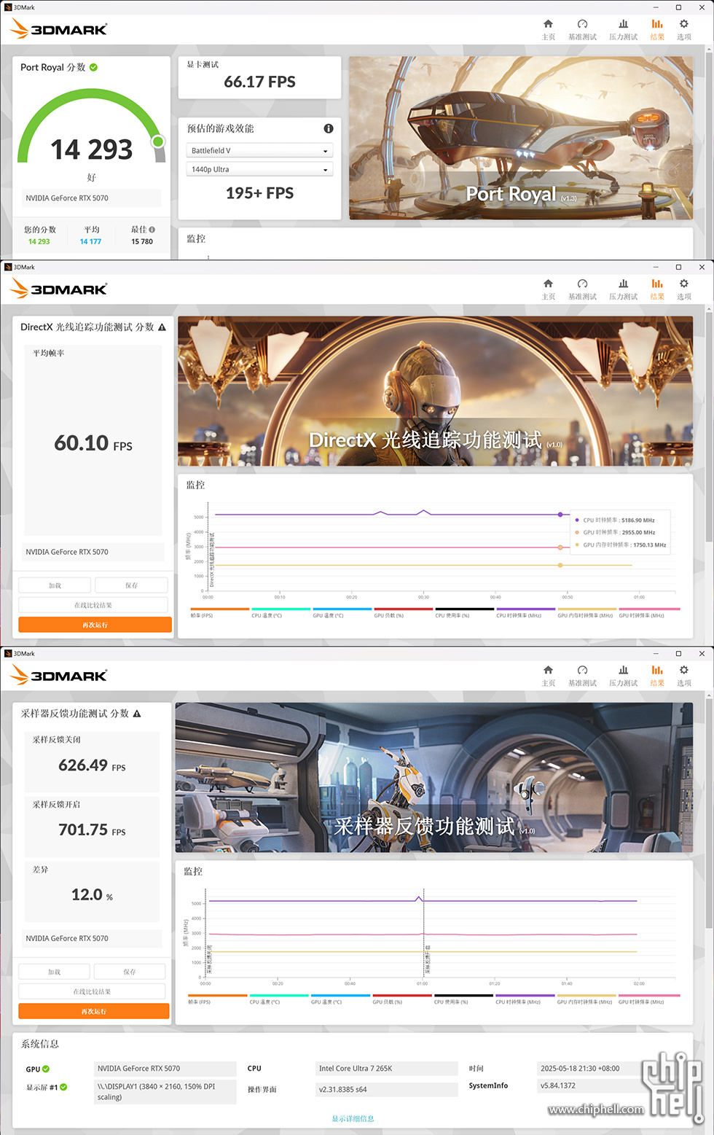Click GPU 内存时钟频率 yellow legend in DirectX chart

(x=586, y=613)
